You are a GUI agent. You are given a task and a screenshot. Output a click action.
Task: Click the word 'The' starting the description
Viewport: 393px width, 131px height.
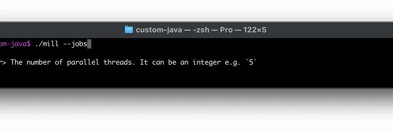[x=16, y=62]
